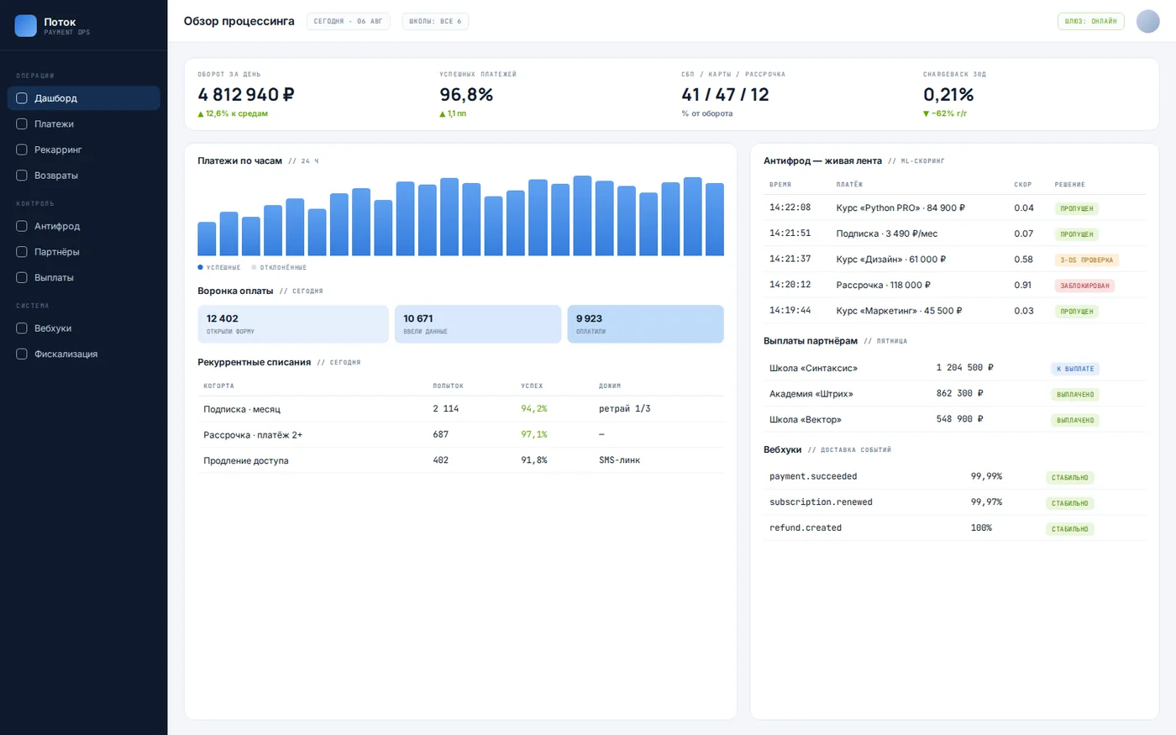This screenshot has width=1176, height=735.
Task: Click the daily turnover value 4 812 940 ₽
Action: click(246, 95)
